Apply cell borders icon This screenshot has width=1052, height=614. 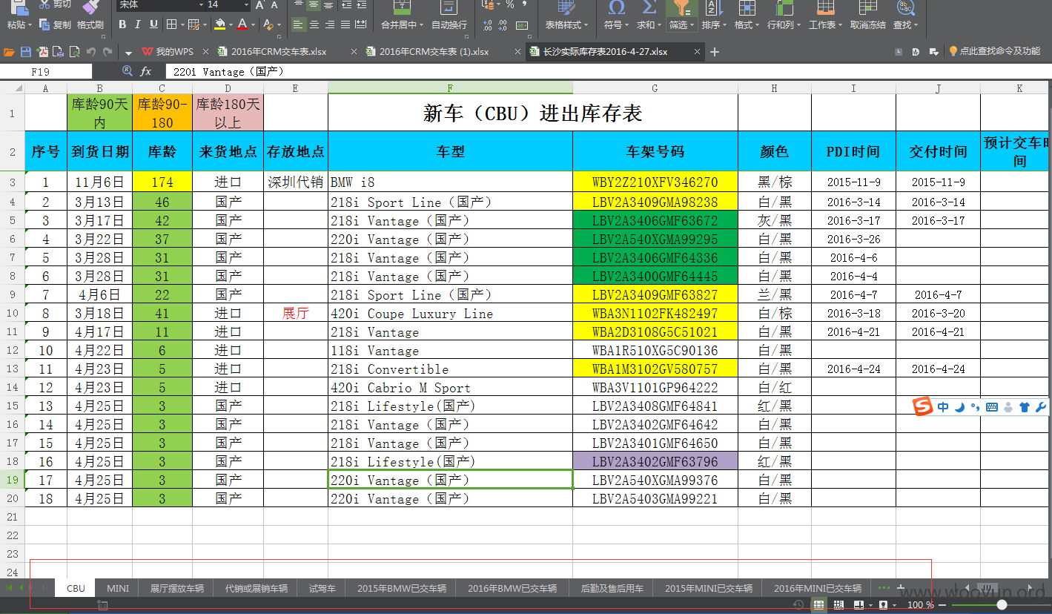171,24
